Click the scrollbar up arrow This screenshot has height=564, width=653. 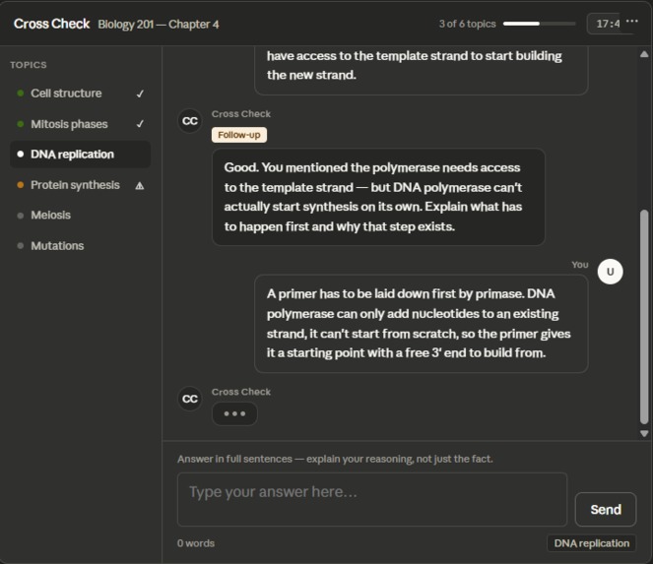pos(644,54)
